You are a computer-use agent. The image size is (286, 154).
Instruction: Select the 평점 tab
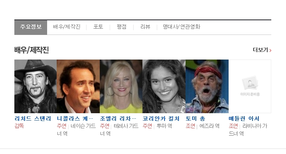click(x=121, y=27)
